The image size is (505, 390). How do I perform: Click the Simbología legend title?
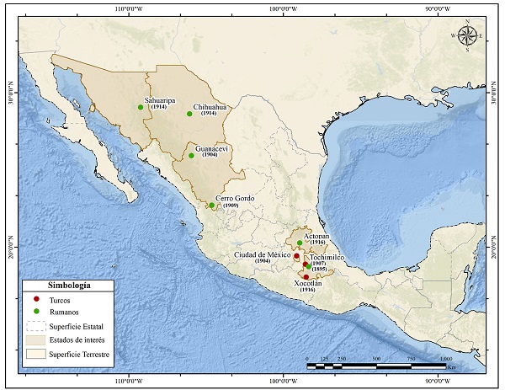tap(67, 286)
